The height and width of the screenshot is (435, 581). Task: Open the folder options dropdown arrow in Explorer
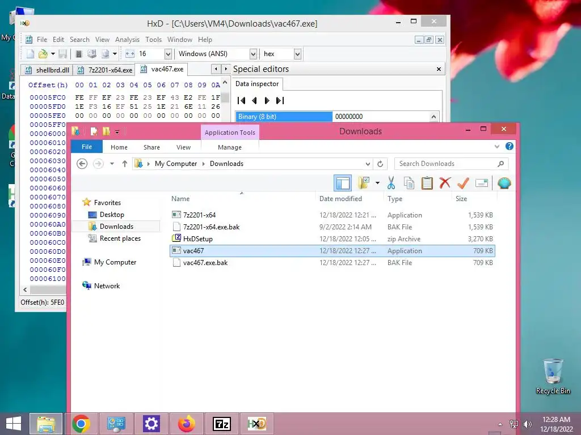point(377,183)
